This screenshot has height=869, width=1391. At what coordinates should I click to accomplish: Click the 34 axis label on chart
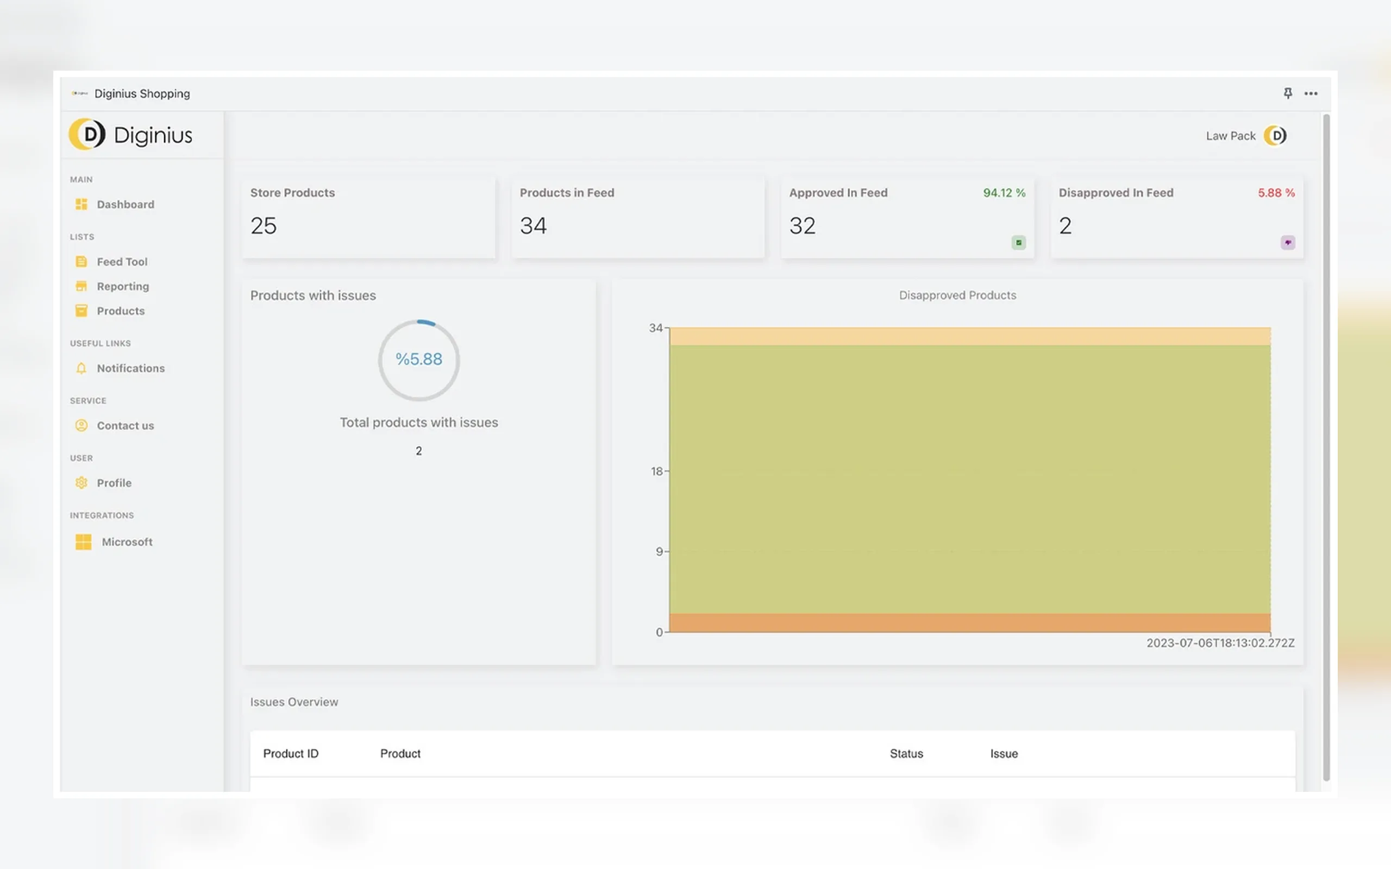pos(656,328)
